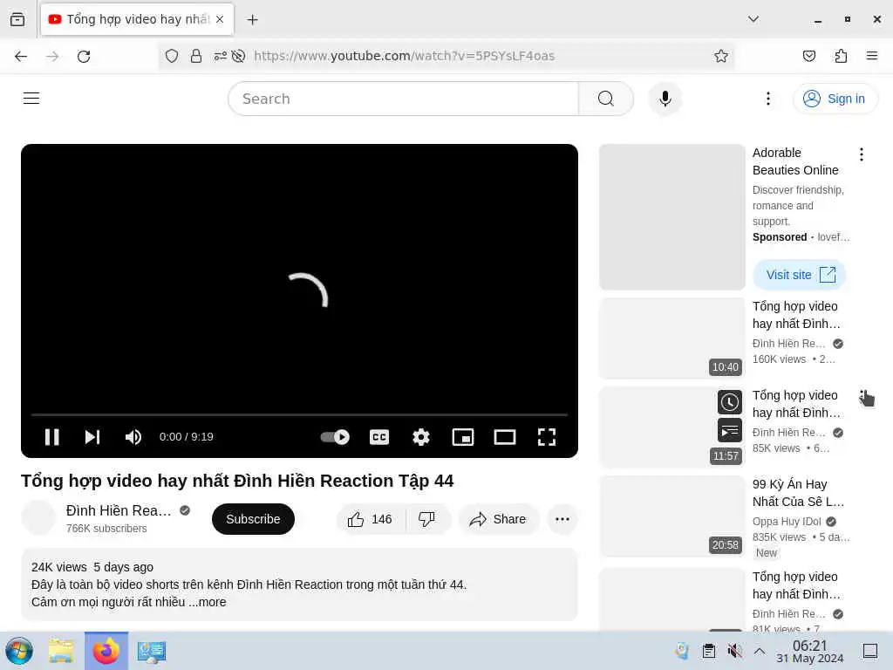Open tracking protection shield icon
Screen dimensions: 893x670
click(x=172, y=56)
